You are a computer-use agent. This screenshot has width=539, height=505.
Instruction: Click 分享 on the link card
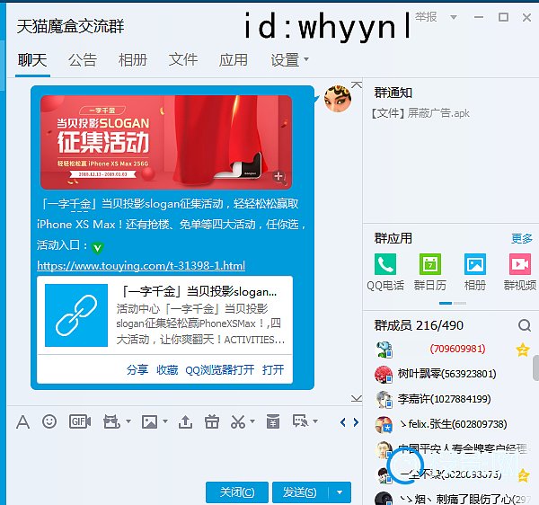coord(137,369)
